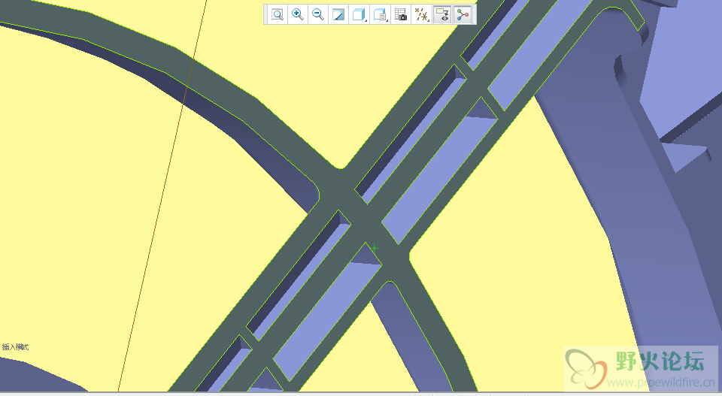Open the saved orientations view list
This screenshot has height=396, width=722.
pyautogui.click(x=380, y=15)
